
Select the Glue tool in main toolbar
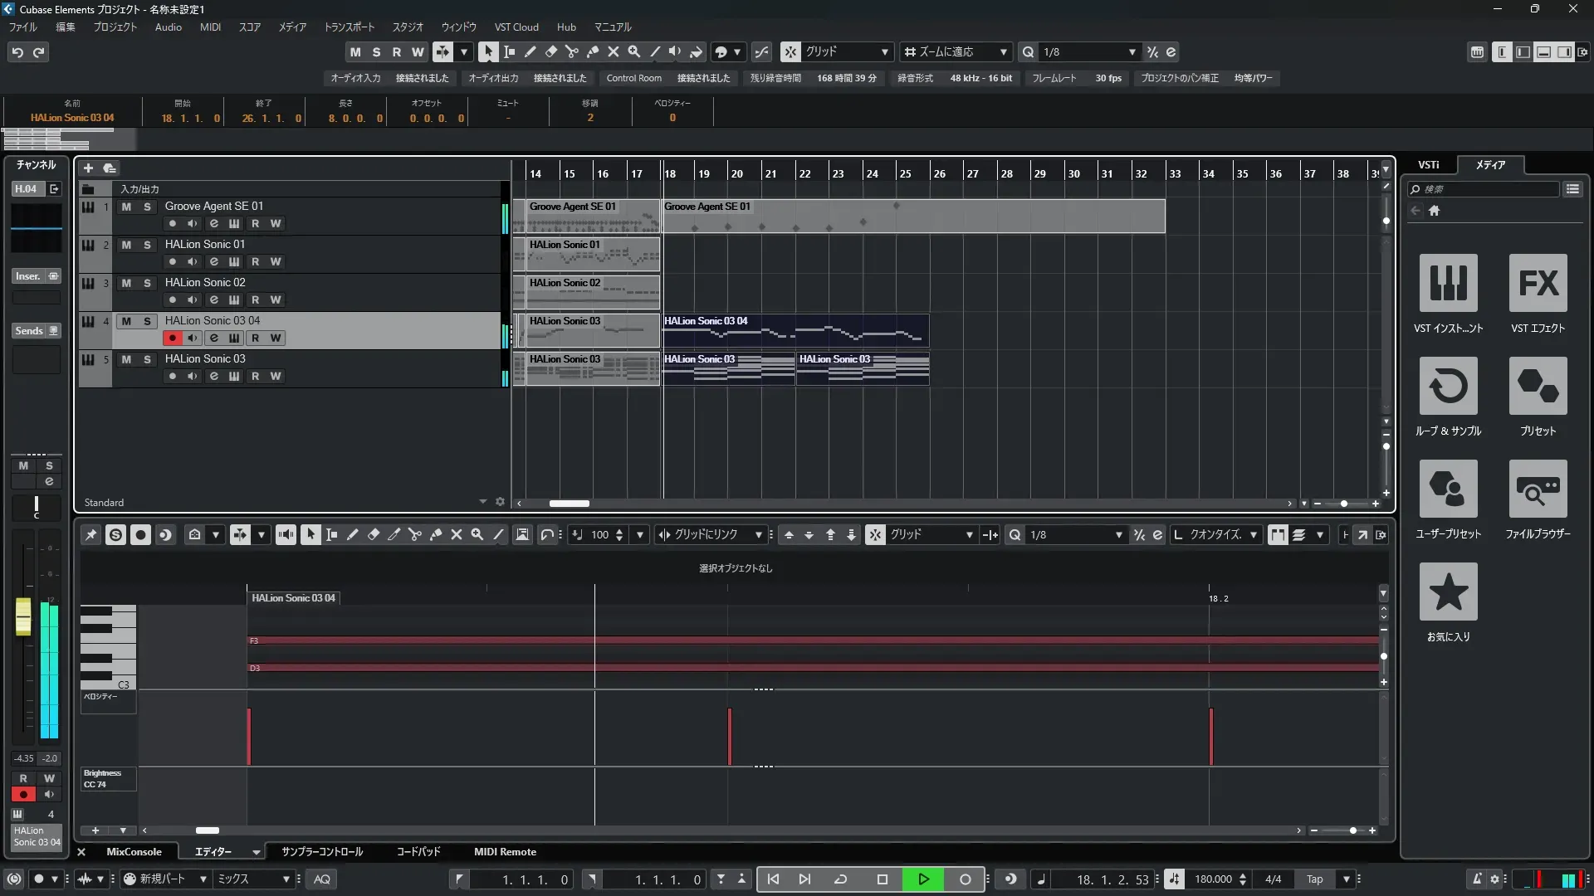[x=593, y=52]
